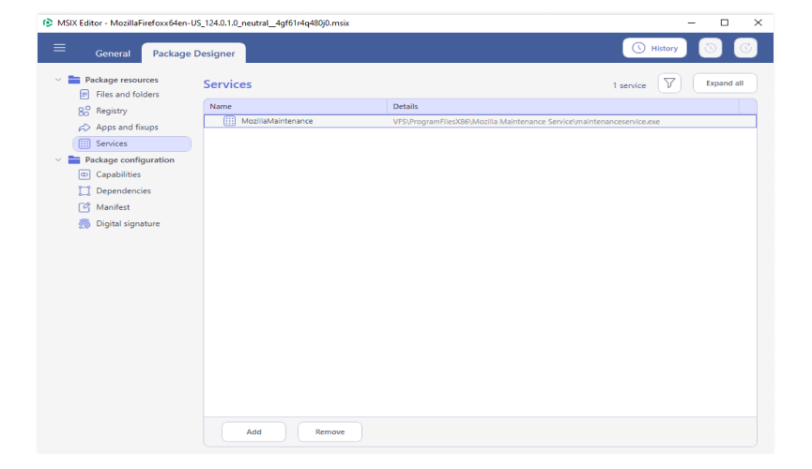
Task: Click the redo icon button
Action: coord(745,48)
